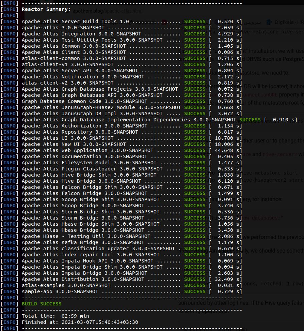Select the "atlas-client-v2 3.0.0-SNAPSHOT" text
Viewport: 304px width, 331px height.
click(67, 83)
